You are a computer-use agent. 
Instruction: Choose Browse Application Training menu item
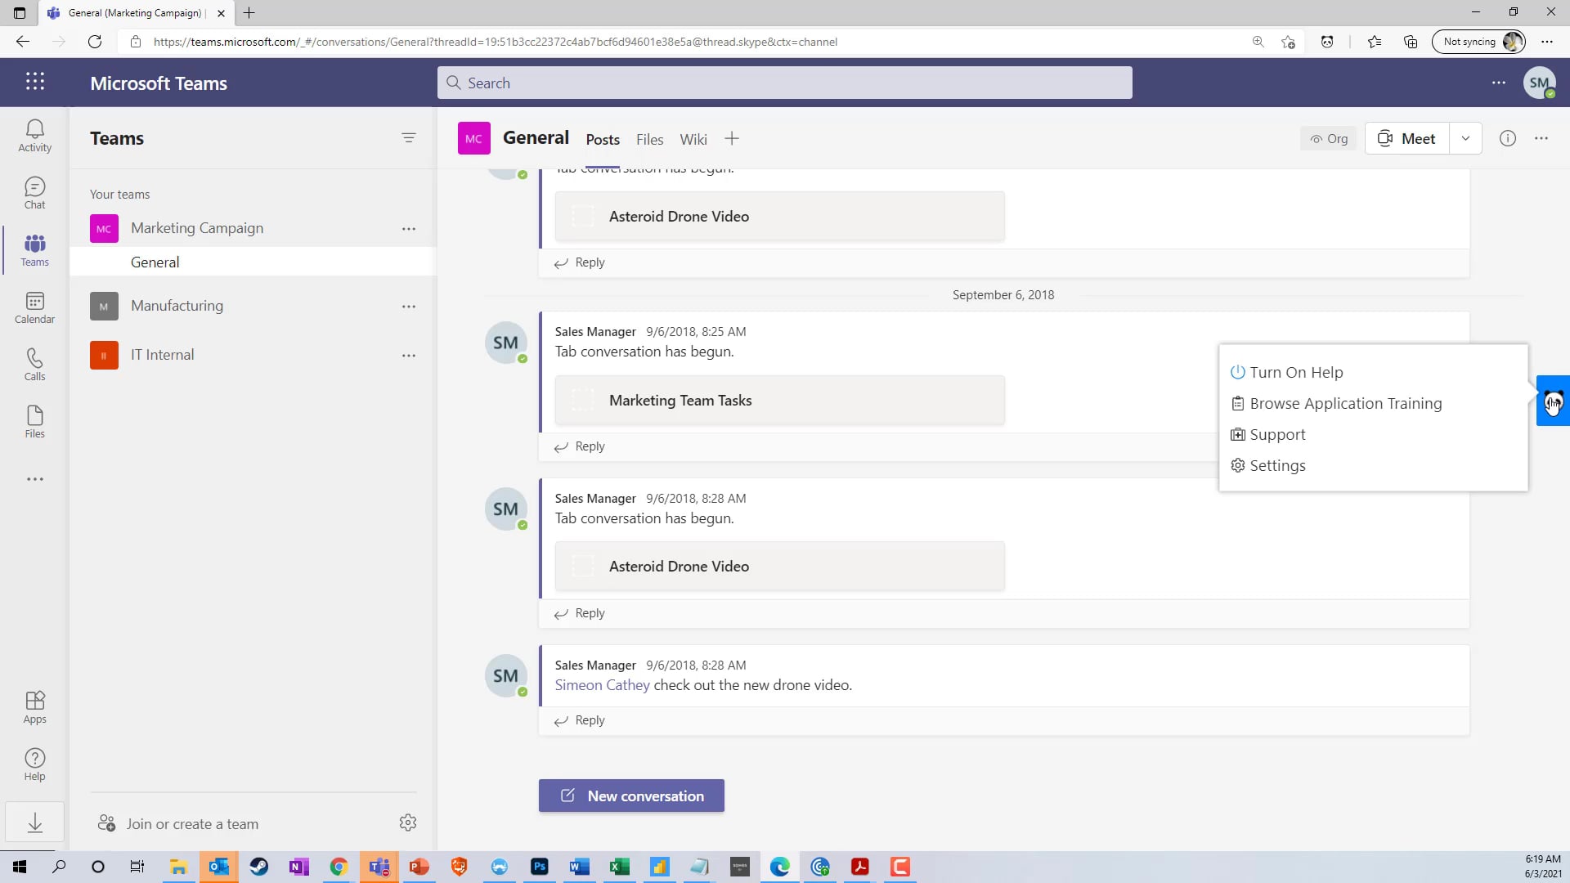coord(1345,403)
